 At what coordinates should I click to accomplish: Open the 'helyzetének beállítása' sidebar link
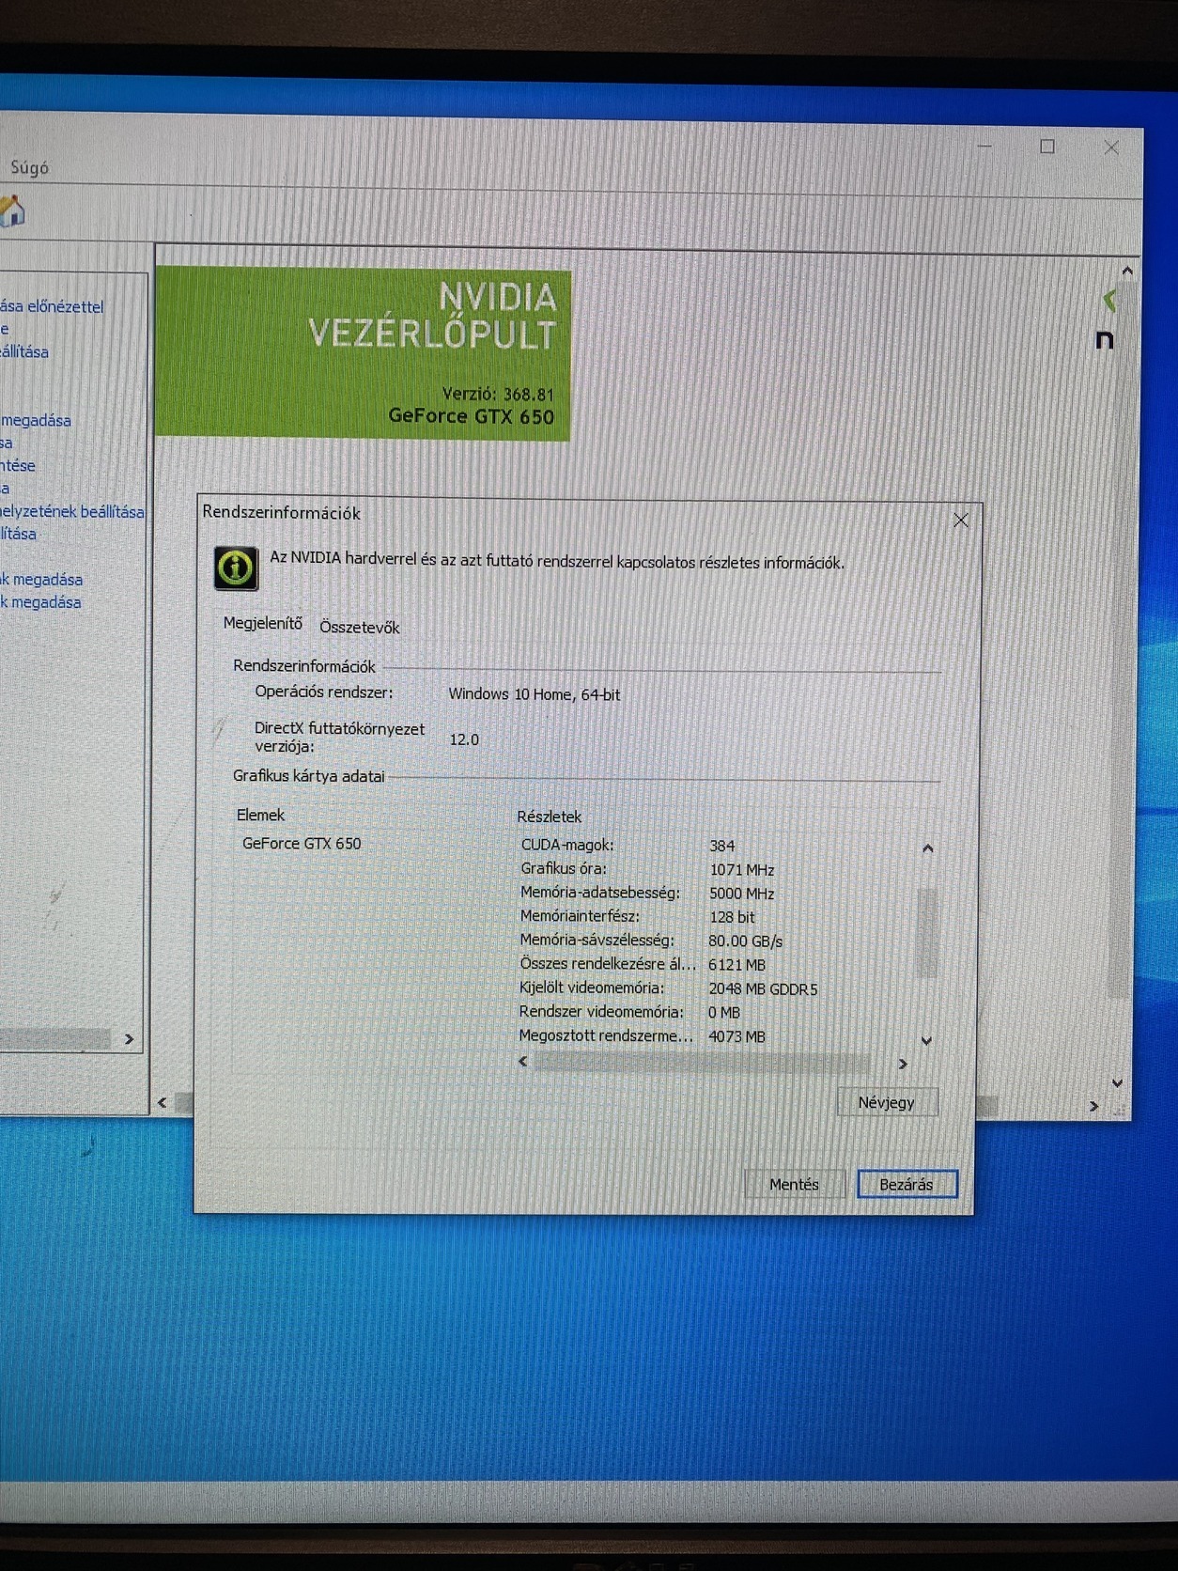tap(72, 511)
